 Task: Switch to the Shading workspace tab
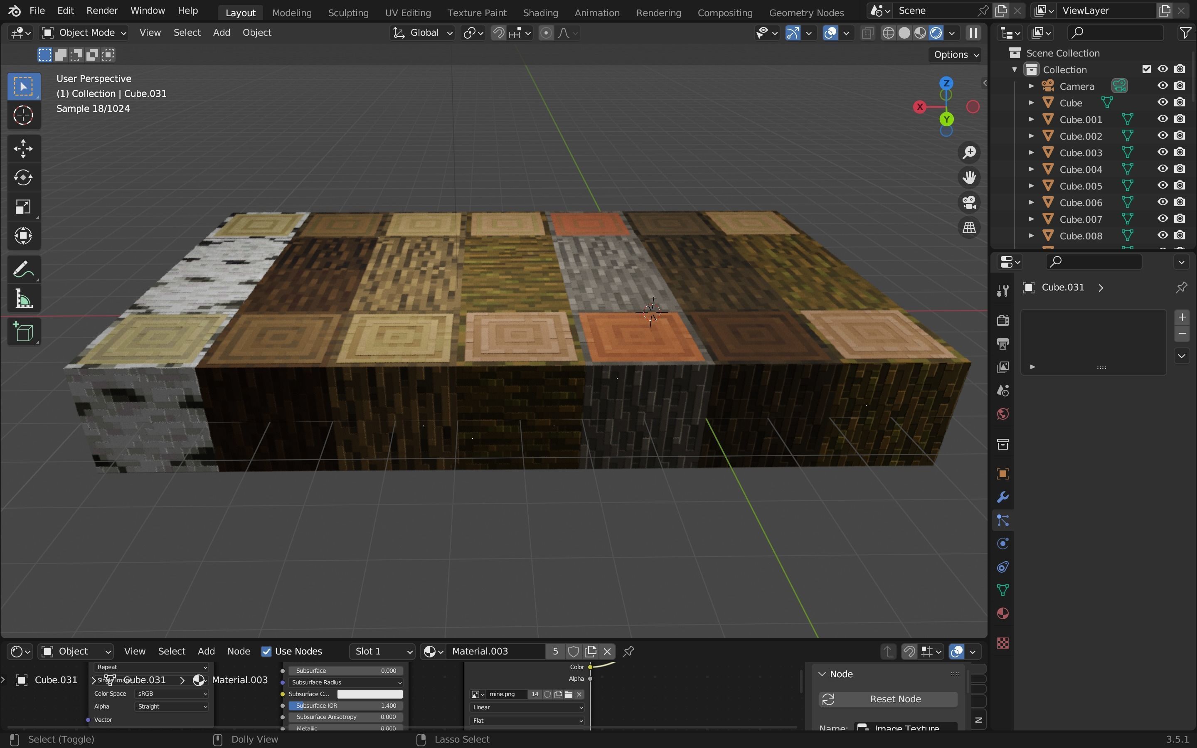pos(540,12)
